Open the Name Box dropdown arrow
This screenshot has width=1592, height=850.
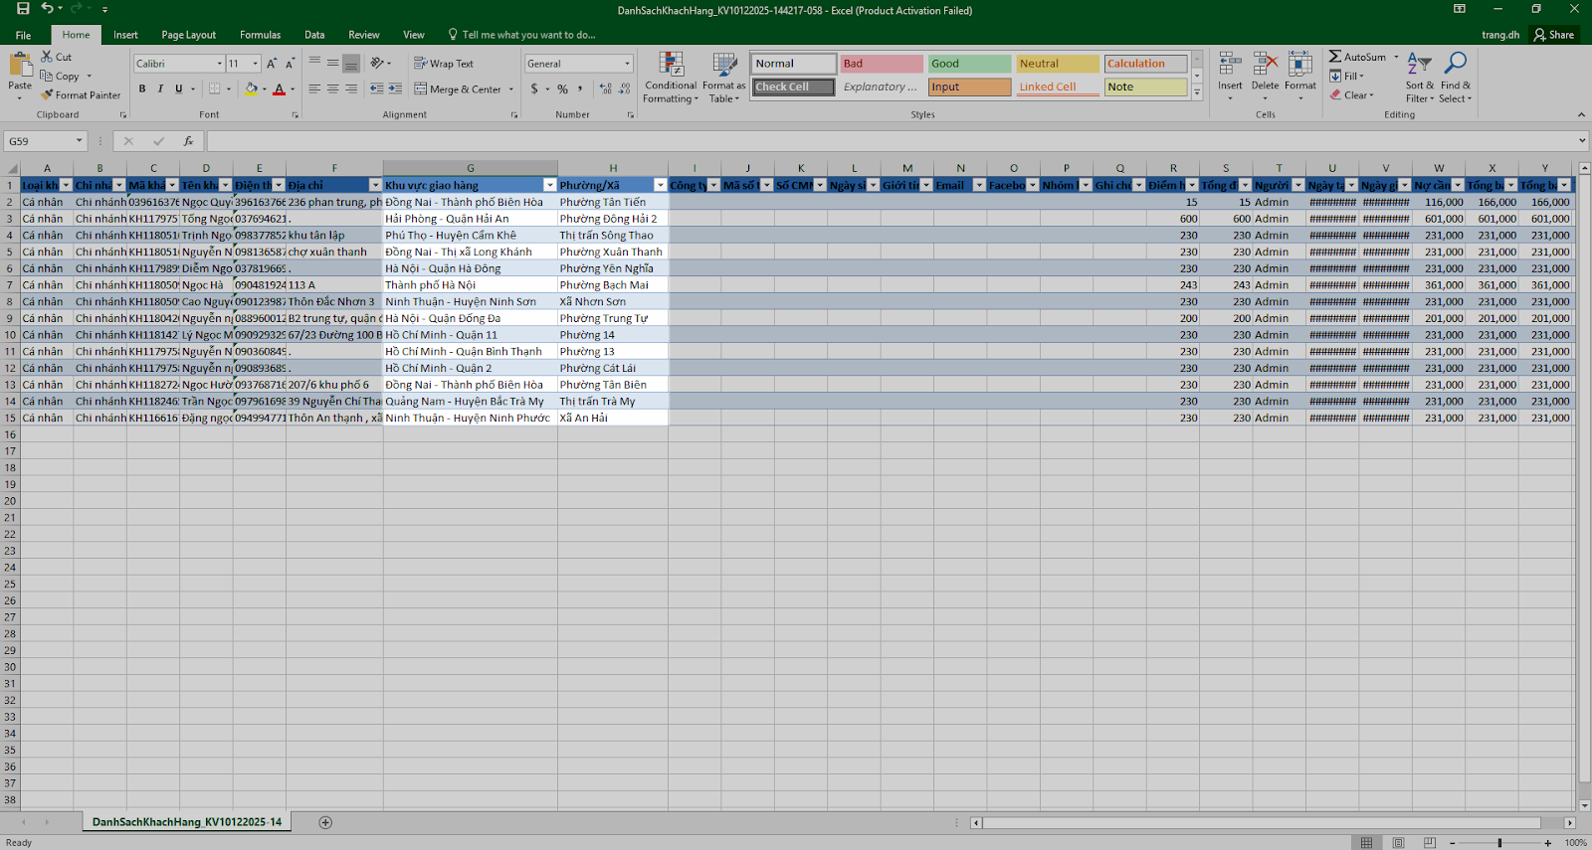(x=80, y=141)
